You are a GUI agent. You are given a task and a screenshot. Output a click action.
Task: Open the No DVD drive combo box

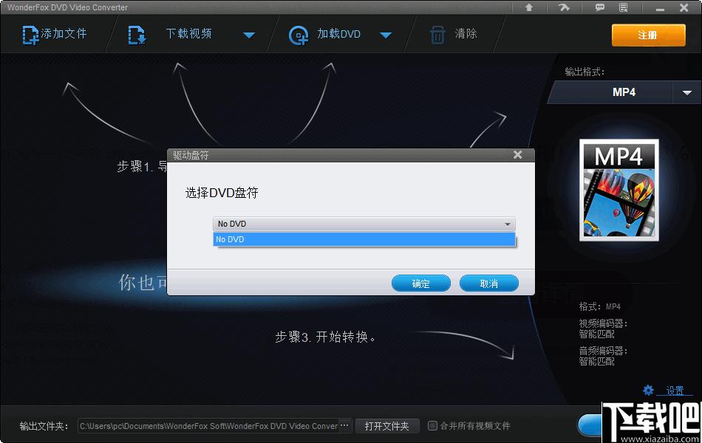[x=364, y=224]
